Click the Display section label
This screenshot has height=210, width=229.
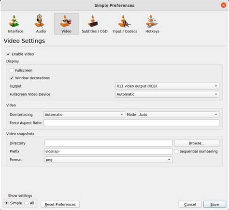coord(12,61)
